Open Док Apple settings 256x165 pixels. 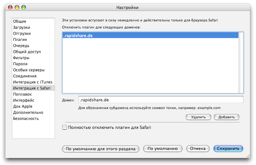coord(33,107)
